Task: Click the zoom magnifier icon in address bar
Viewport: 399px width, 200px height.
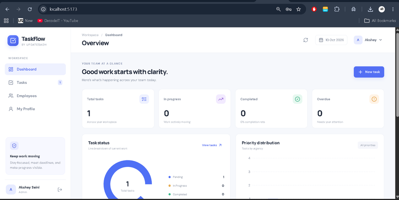Action: (278, 9)
